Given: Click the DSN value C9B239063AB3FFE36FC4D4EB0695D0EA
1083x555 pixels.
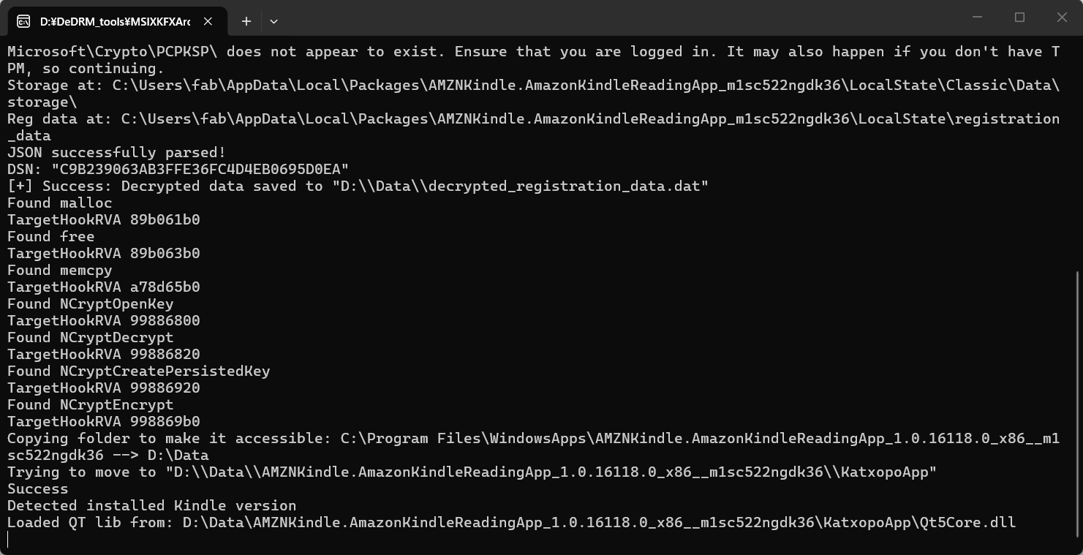Looking at the screenshot, I should click(x=200, y=169).
